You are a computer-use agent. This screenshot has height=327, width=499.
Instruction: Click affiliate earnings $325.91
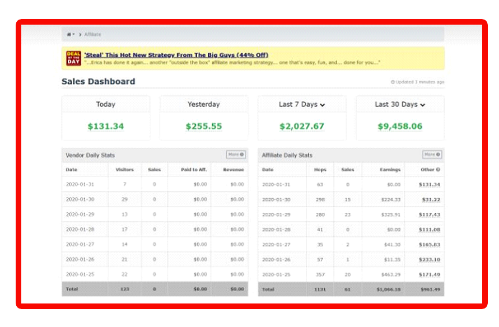[391, 214]
